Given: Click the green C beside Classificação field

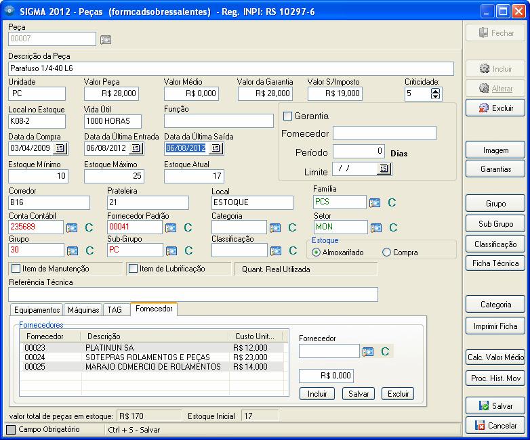Looking at the screenshot, I should (293, 250).
